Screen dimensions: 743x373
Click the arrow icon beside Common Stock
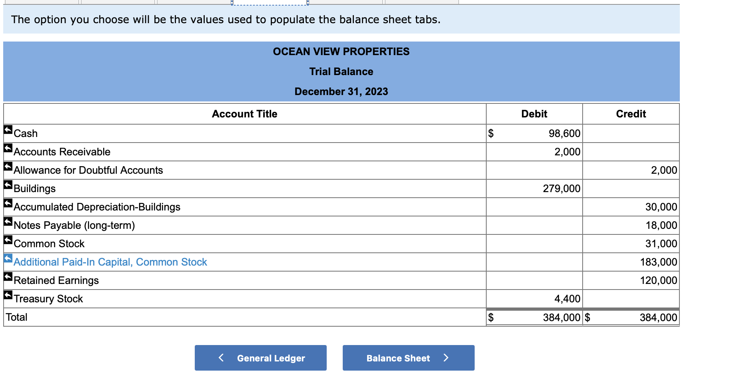point(8,239)
